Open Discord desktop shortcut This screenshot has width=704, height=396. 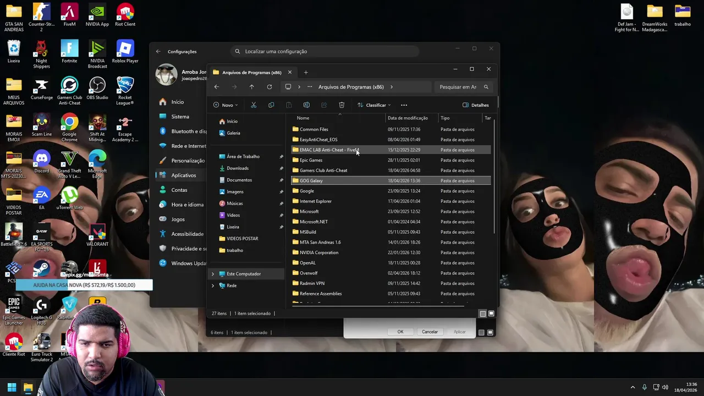(42, 162)
